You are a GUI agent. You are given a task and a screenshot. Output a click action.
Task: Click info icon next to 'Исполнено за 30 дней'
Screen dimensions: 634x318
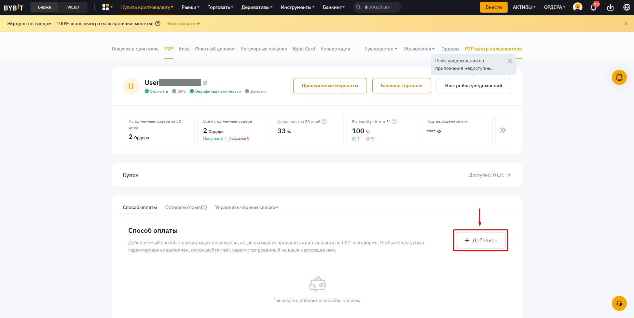(325, 121)
